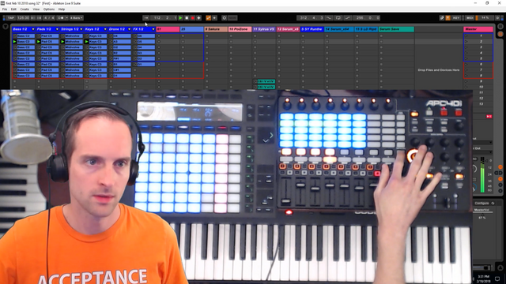Launch the playing Pad C6 clip in row two

[39, 42]
